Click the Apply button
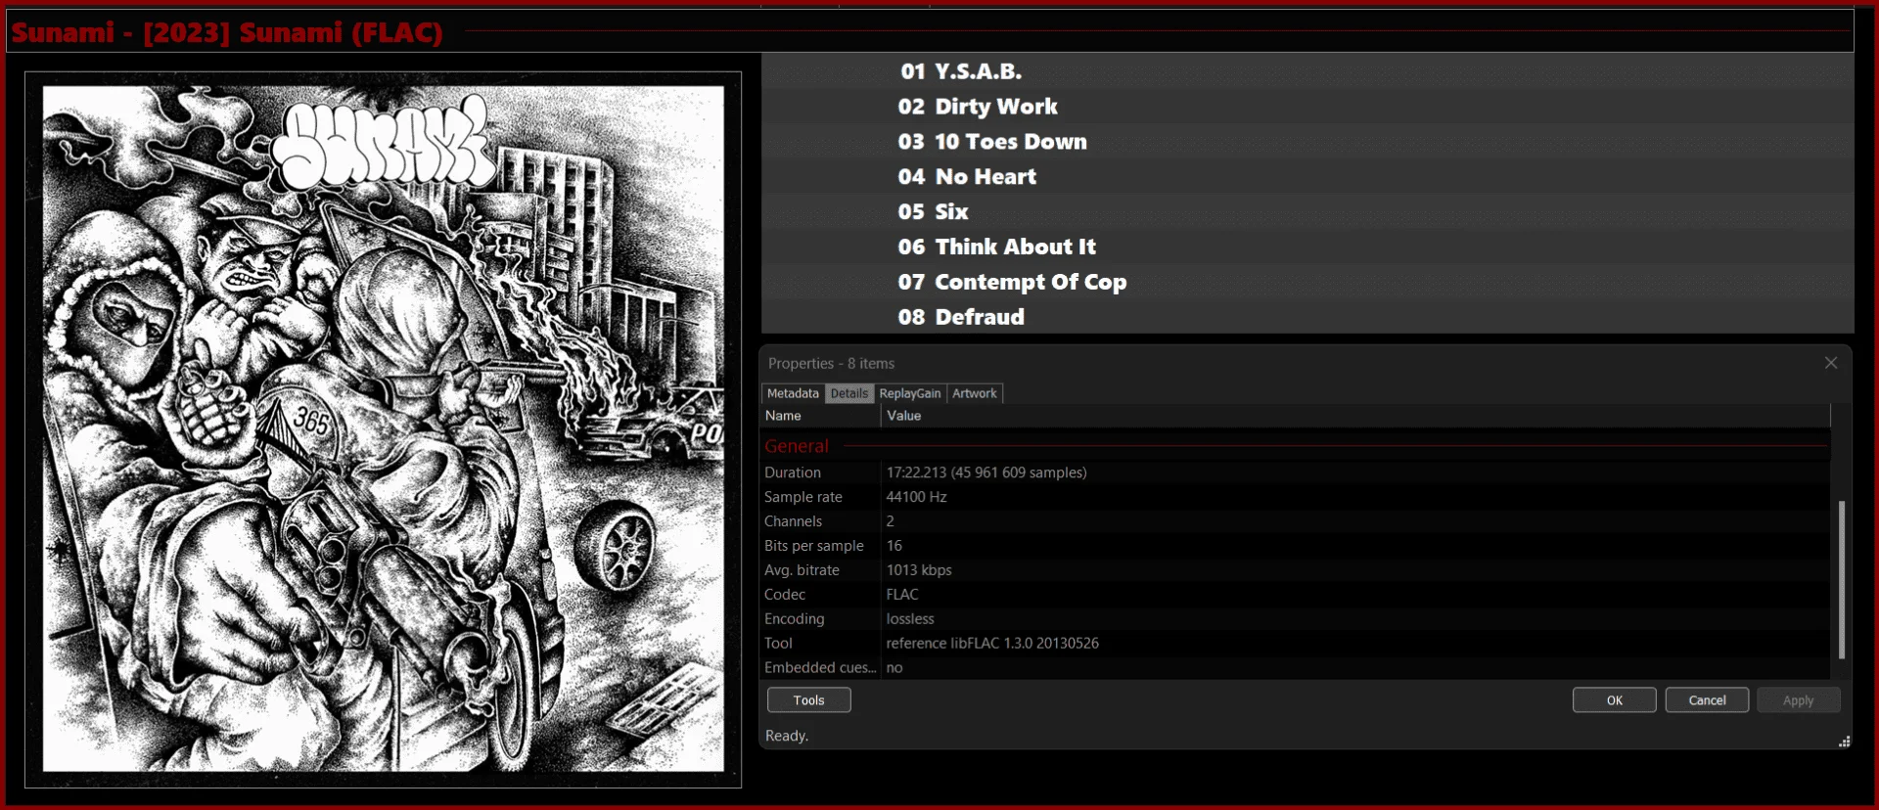Image resolution: width=1879 pixels, height=810 pixels. (x=1798, y=700)
